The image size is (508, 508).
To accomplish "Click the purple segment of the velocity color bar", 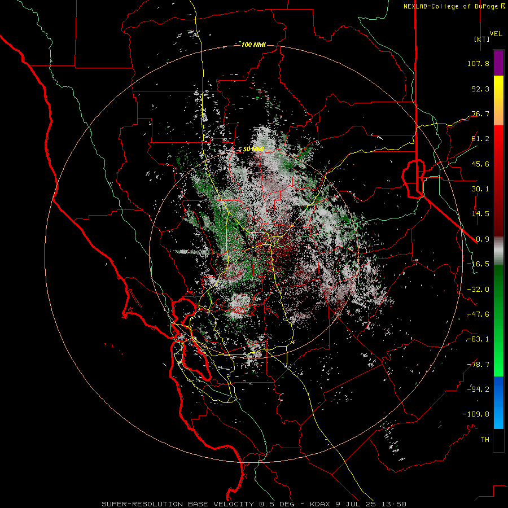I will pyautogui.click(x=498, y=63).
